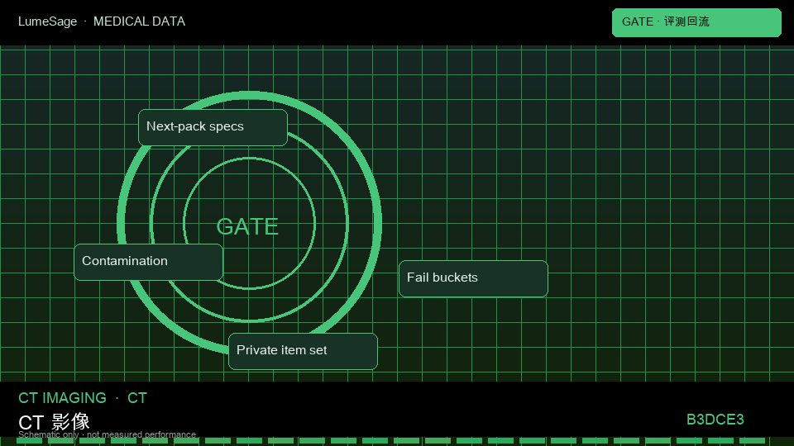Click the GATE · 评测回流 badge
794x446 pixels.
(x=696, y=22)
